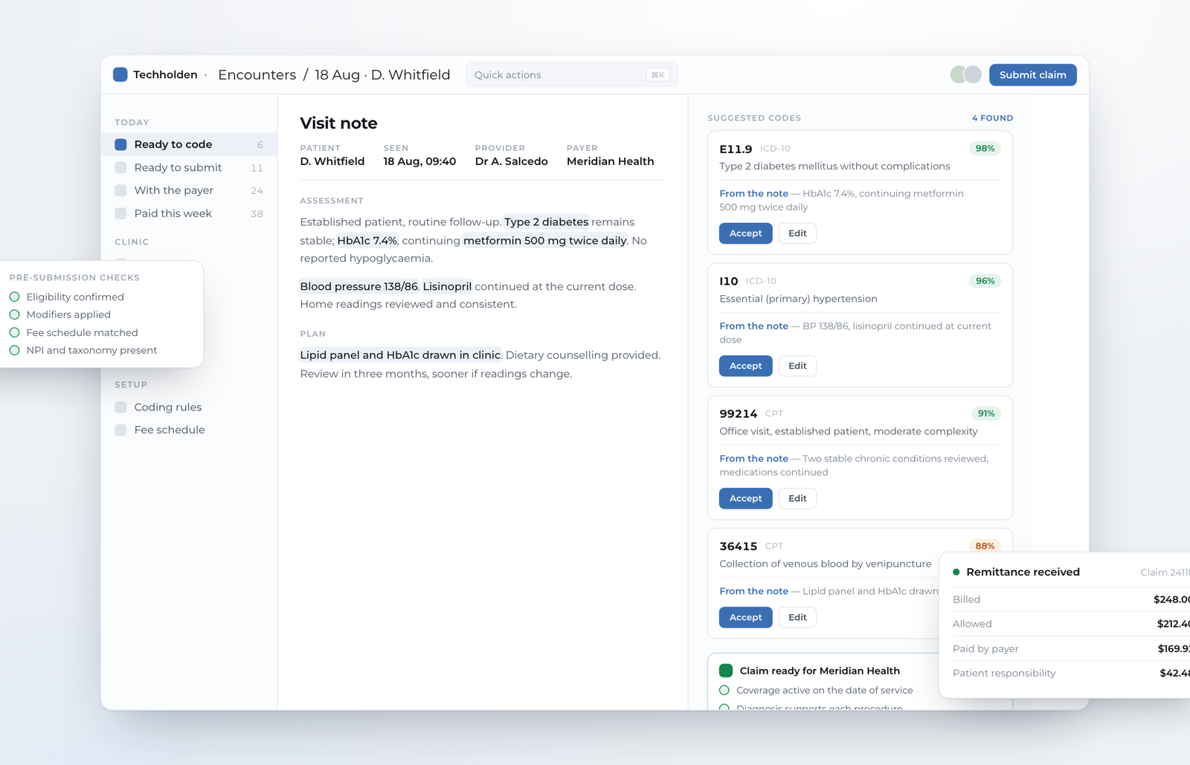
Task: Click From the note link under 99214
Action: (753, 459)
